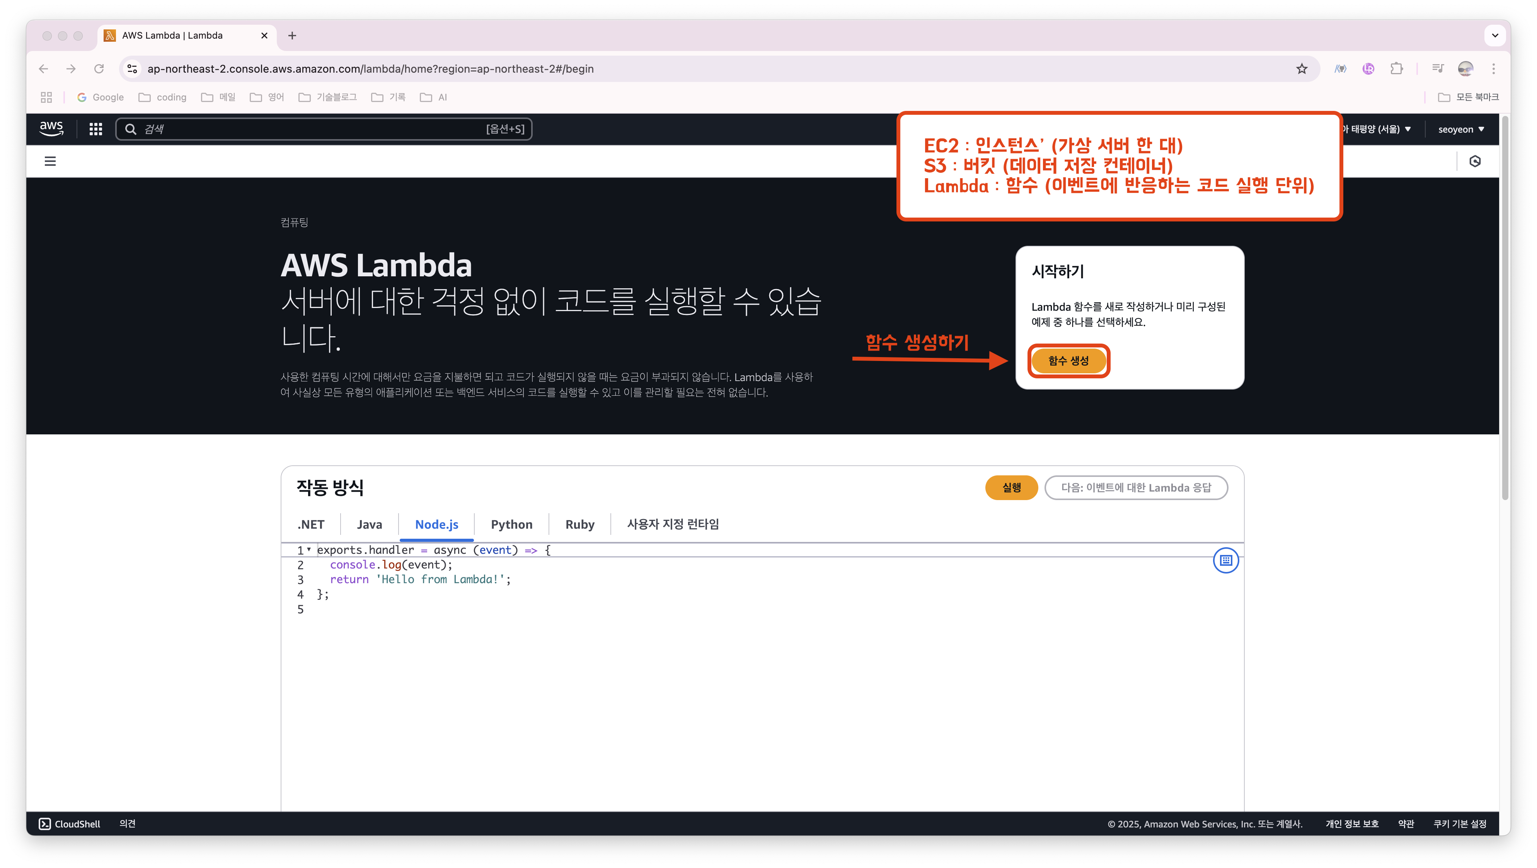The width and height of the screenshot is (1537, 868).
Task: Open the Chrome tab search dropdown arrow
Action: [x=1494, y=36]
